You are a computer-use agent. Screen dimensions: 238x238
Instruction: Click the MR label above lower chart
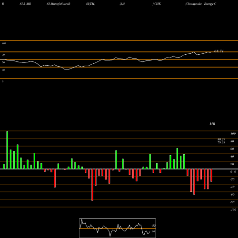click(212, 124)
